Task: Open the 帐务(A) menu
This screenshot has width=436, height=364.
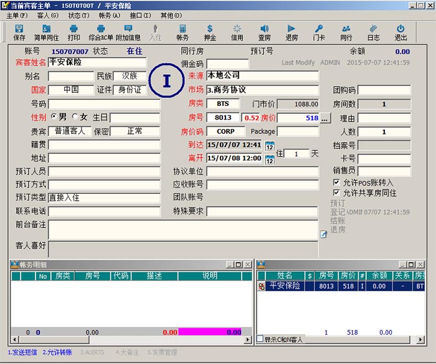Action: tap(110, 16)
